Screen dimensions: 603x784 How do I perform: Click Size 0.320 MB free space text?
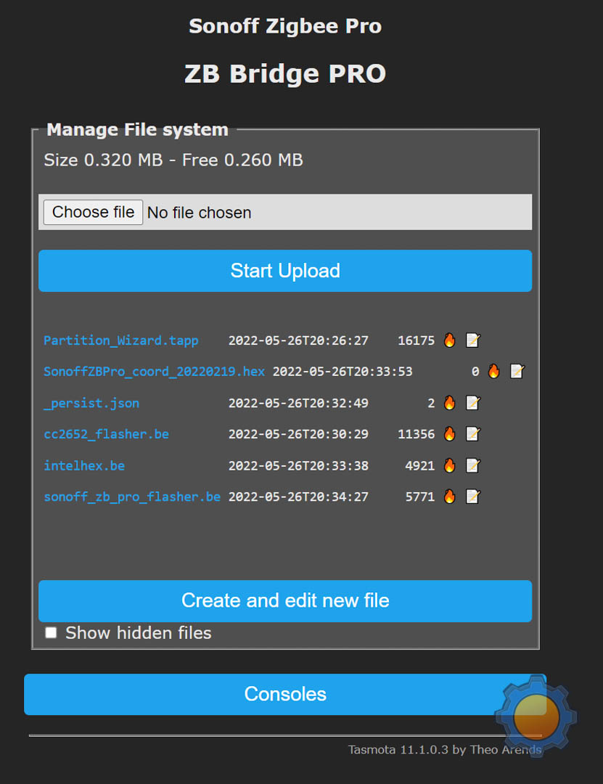click(x=173, y=160)
